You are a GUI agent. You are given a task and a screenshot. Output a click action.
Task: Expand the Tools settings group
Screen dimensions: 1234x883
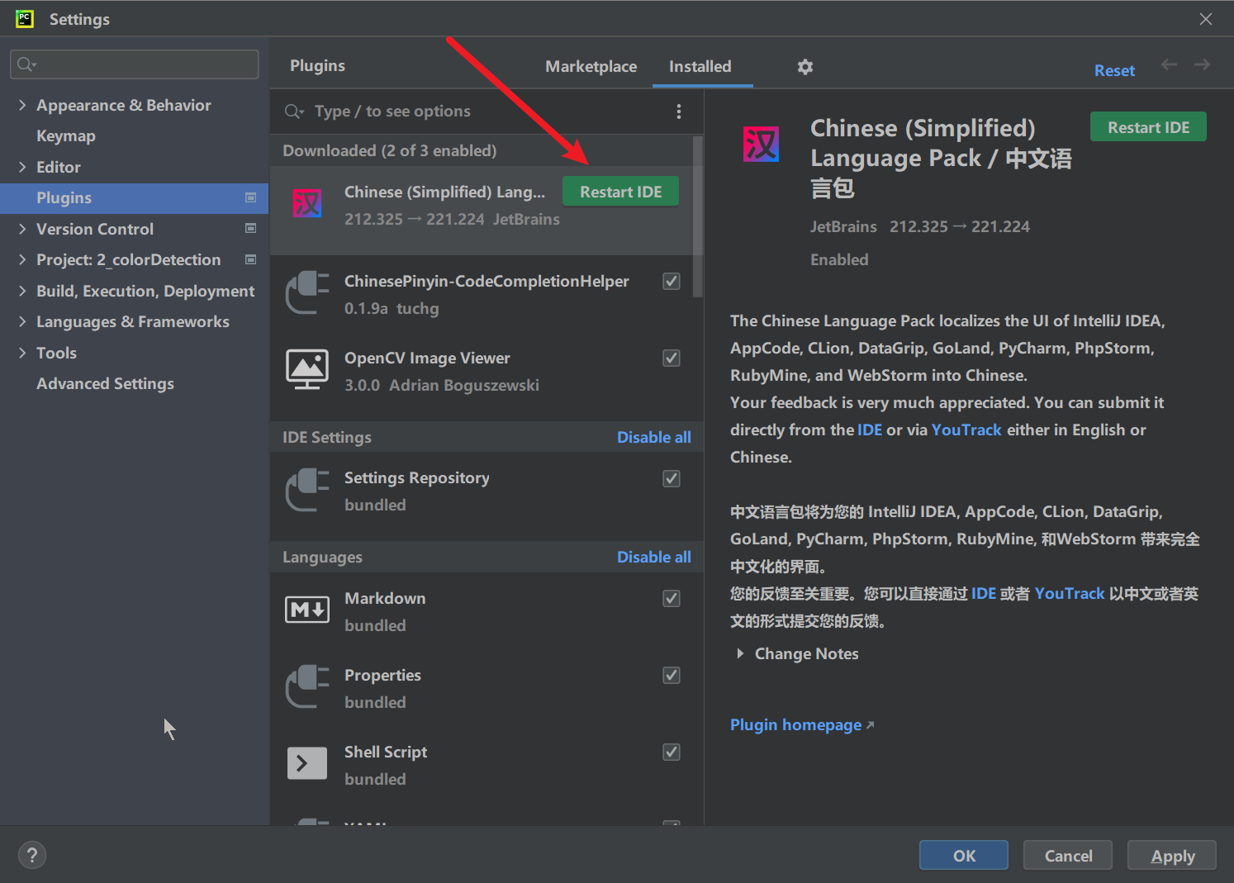[22, 353]
